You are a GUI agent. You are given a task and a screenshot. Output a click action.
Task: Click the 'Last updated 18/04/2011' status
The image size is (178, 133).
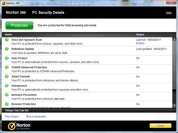[x=151, y=49]
